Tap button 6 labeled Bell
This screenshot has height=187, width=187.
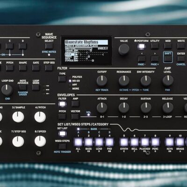pyautogui.click(x=135, y=142)
